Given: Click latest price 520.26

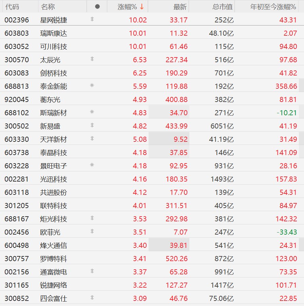Looking at the screenshot, I should 176,259.
